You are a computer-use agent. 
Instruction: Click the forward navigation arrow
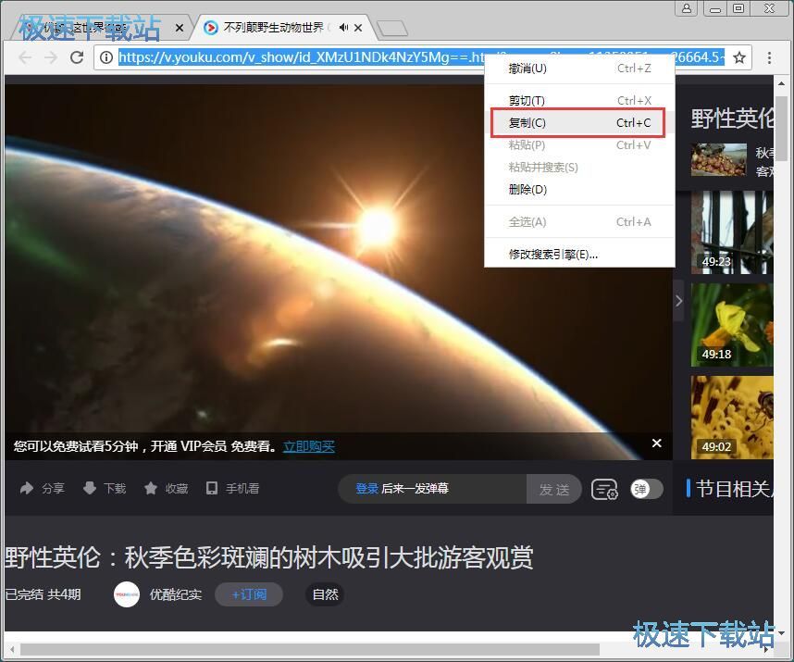click(51, 57)
